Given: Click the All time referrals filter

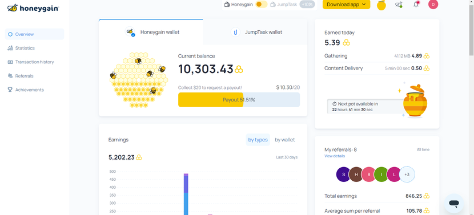Looking at the screenshot, I should [x=423, y=149].
